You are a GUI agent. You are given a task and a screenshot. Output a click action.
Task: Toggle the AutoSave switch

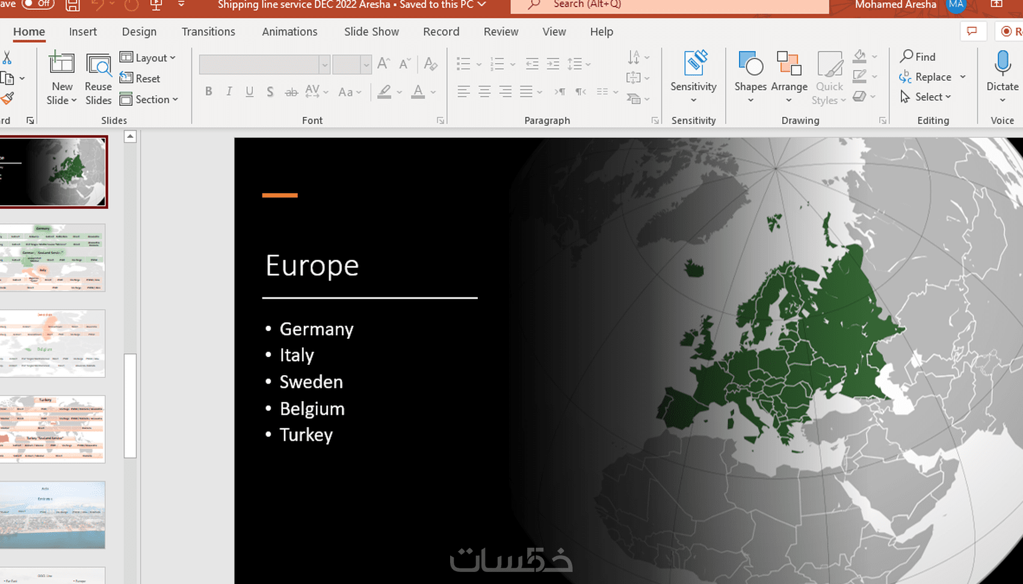coord(37,4)
